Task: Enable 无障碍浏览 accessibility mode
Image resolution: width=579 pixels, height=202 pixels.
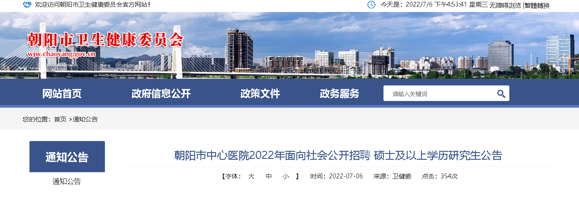Action: (x=505, y=5)
